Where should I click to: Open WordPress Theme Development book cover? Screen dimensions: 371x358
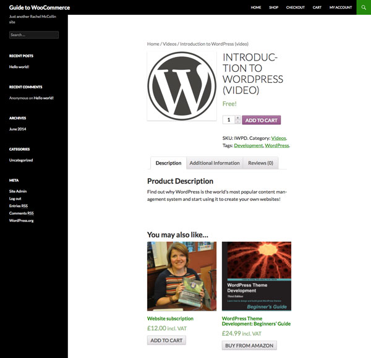click(257, 276)
